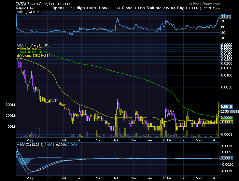The width and height of the screenshot is (239, 181).
Task: Click the Close 0.0016 value in header
Action: coord(133,8)
